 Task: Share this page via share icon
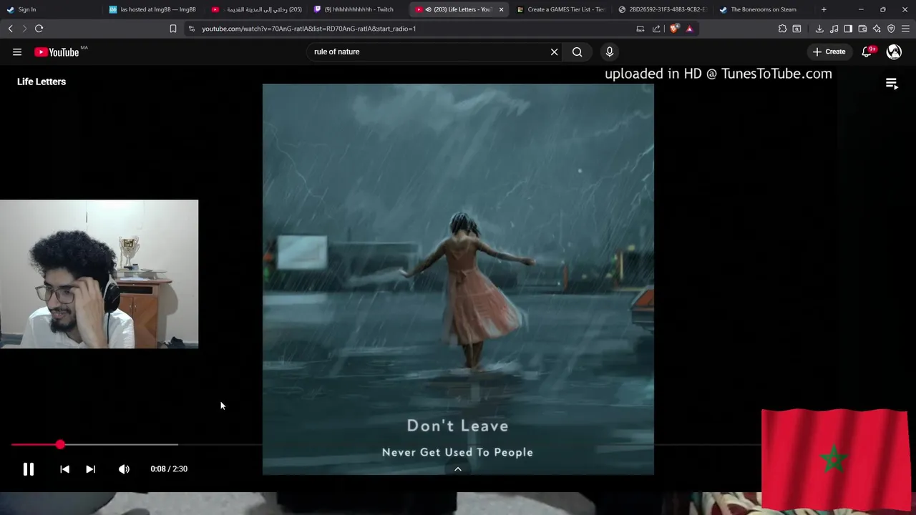(x=656, y=29)
